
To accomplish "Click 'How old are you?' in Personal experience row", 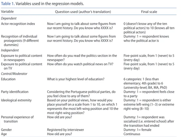I will tap(59, 117).
